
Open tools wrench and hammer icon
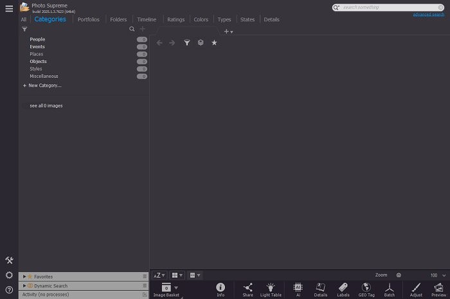[9, 260]
